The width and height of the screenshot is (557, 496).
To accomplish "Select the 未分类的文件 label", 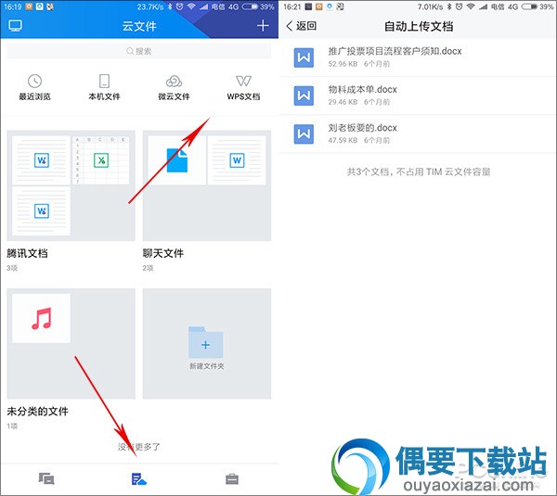I will coord(37,412).
